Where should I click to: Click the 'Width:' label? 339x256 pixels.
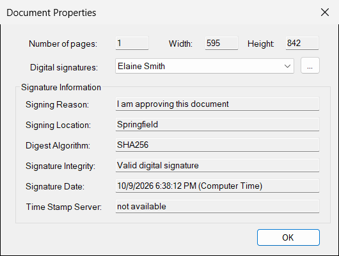tap(180, 44)
